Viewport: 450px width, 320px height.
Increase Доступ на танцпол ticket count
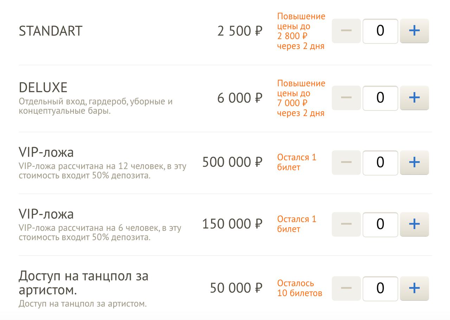point(414,289)
